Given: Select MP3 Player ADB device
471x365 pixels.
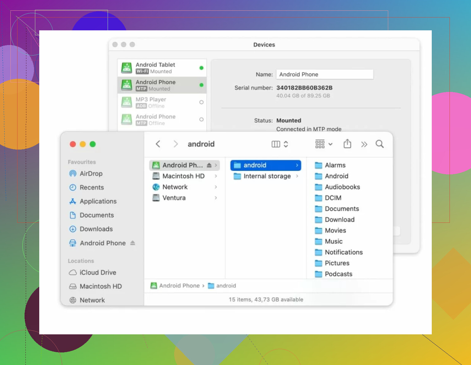Looking at the screenshot, I should pyautogui.click(x=162, y=102).
